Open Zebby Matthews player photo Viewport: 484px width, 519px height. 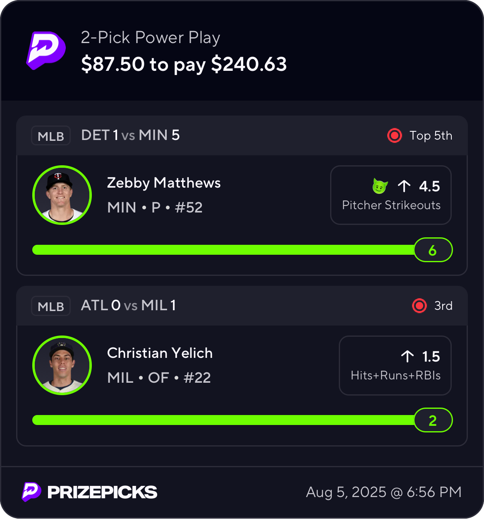tap(62, 195)
